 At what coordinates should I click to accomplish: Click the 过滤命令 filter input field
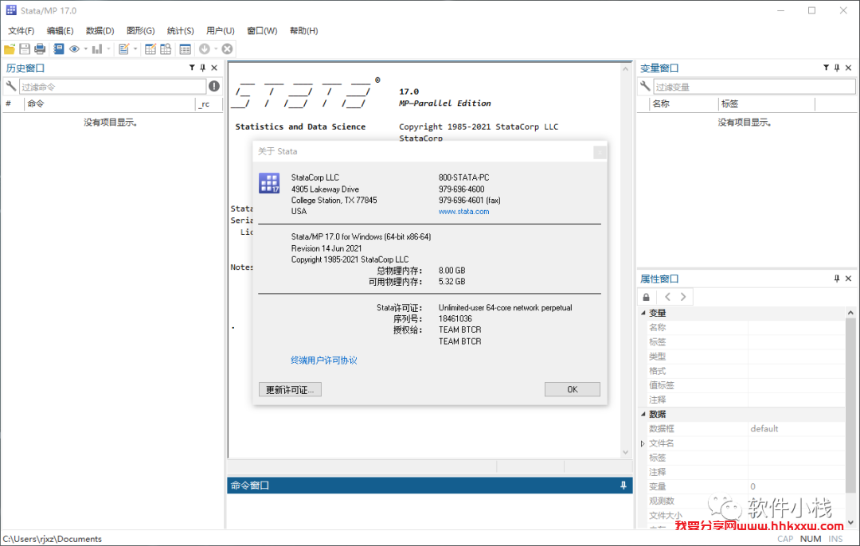coord(112,87)
